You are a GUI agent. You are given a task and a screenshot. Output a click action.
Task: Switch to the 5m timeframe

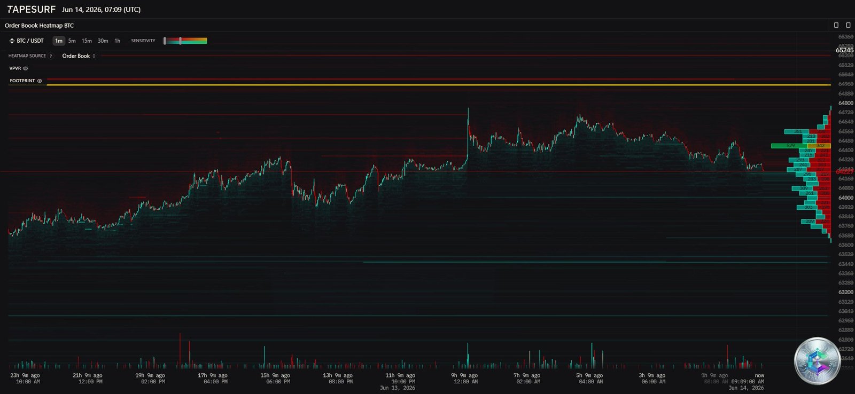click(x=72, y=41)
